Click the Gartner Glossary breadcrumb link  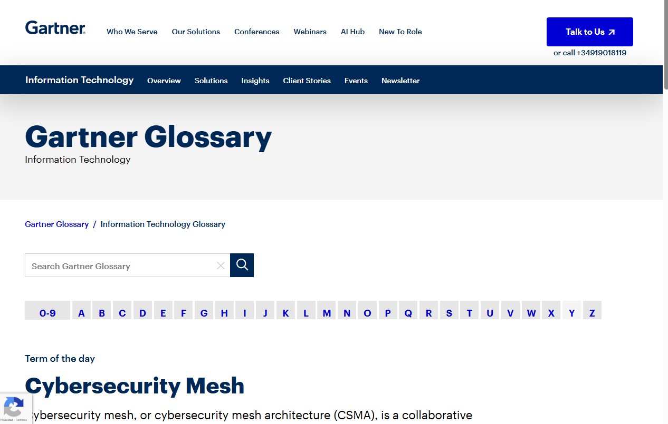tap(56, 224)
